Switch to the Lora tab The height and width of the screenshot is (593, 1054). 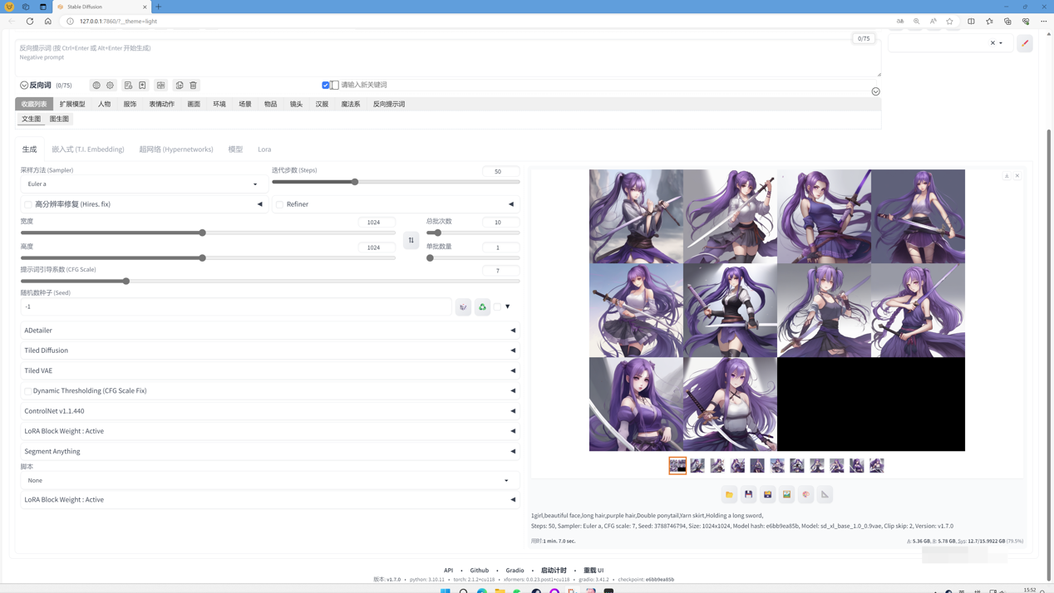[x=264, y=149]
